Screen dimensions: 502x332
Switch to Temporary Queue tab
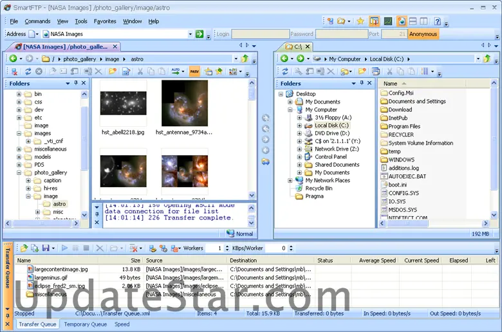(85, 324)
